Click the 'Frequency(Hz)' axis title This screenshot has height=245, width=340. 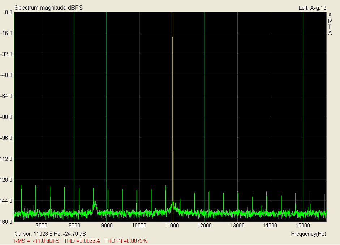pyautogui.click(x=309, y=234)
